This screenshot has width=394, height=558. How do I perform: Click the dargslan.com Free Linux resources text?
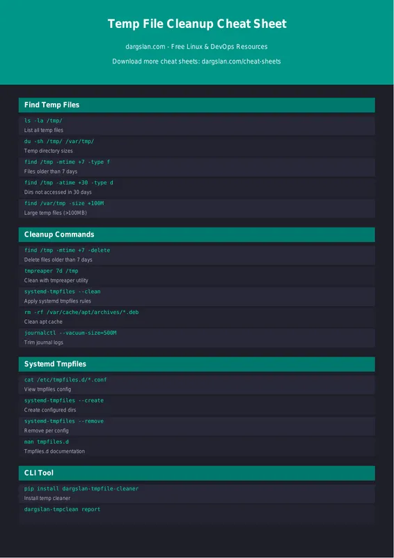tap(196, 47)
